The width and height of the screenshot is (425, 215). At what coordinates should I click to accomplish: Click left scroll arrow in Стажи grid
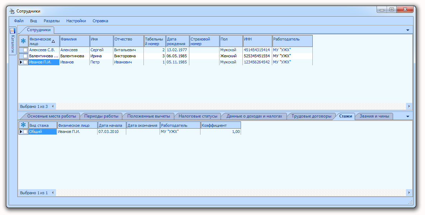coord(53,193)
